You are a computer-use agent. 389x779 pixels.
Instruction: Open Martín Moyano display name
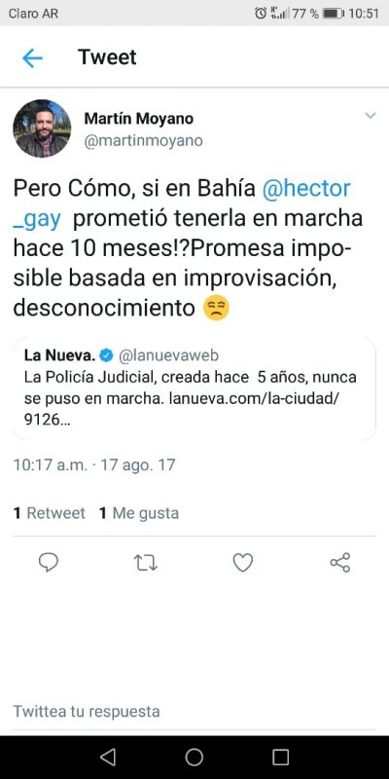coord(139,119)
